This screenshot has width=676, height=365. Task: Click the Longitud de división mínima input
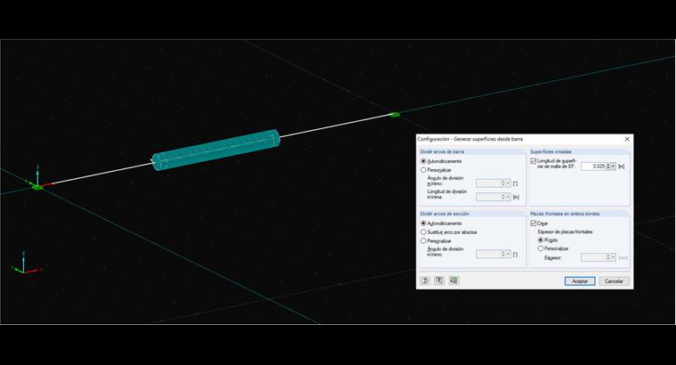[488, 197]
